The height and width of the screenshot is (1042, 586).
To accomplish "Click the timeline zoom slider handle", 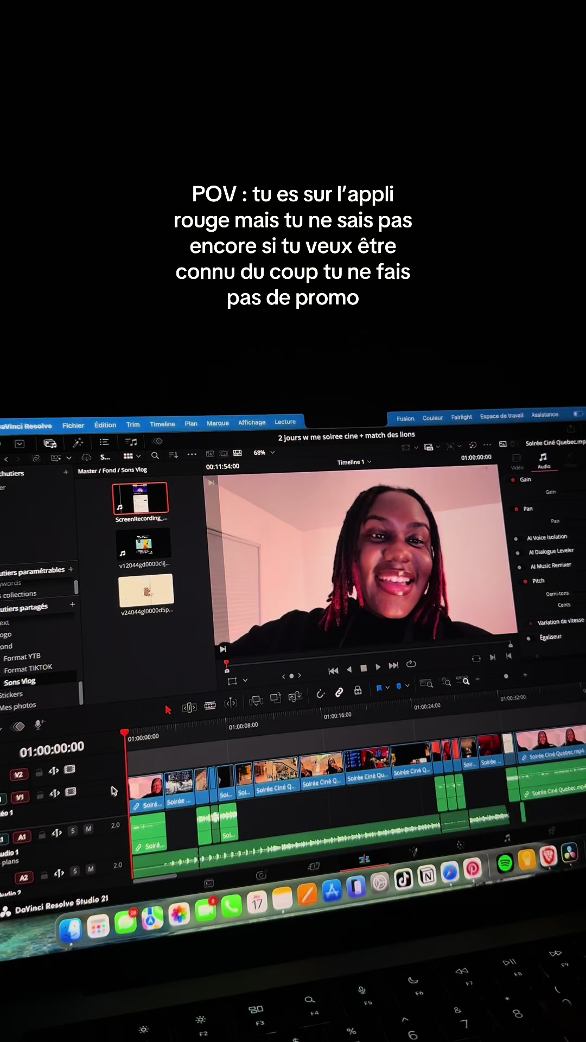I will [506, 676].
